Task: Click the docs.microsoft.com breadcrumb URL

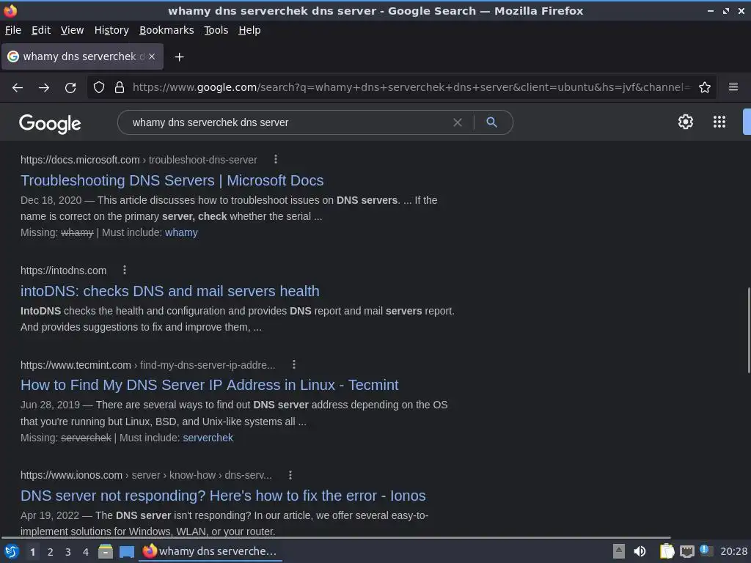Action: tap(139, 160)
